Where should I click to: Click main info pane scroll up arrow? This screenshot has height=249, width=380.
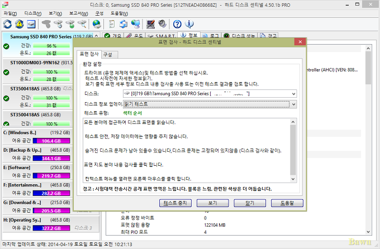click(368, 48)
